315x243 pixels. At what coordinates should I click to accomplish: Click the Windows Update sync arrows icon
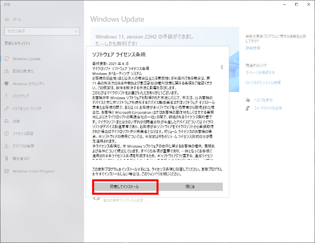click(x=7, y=59)
